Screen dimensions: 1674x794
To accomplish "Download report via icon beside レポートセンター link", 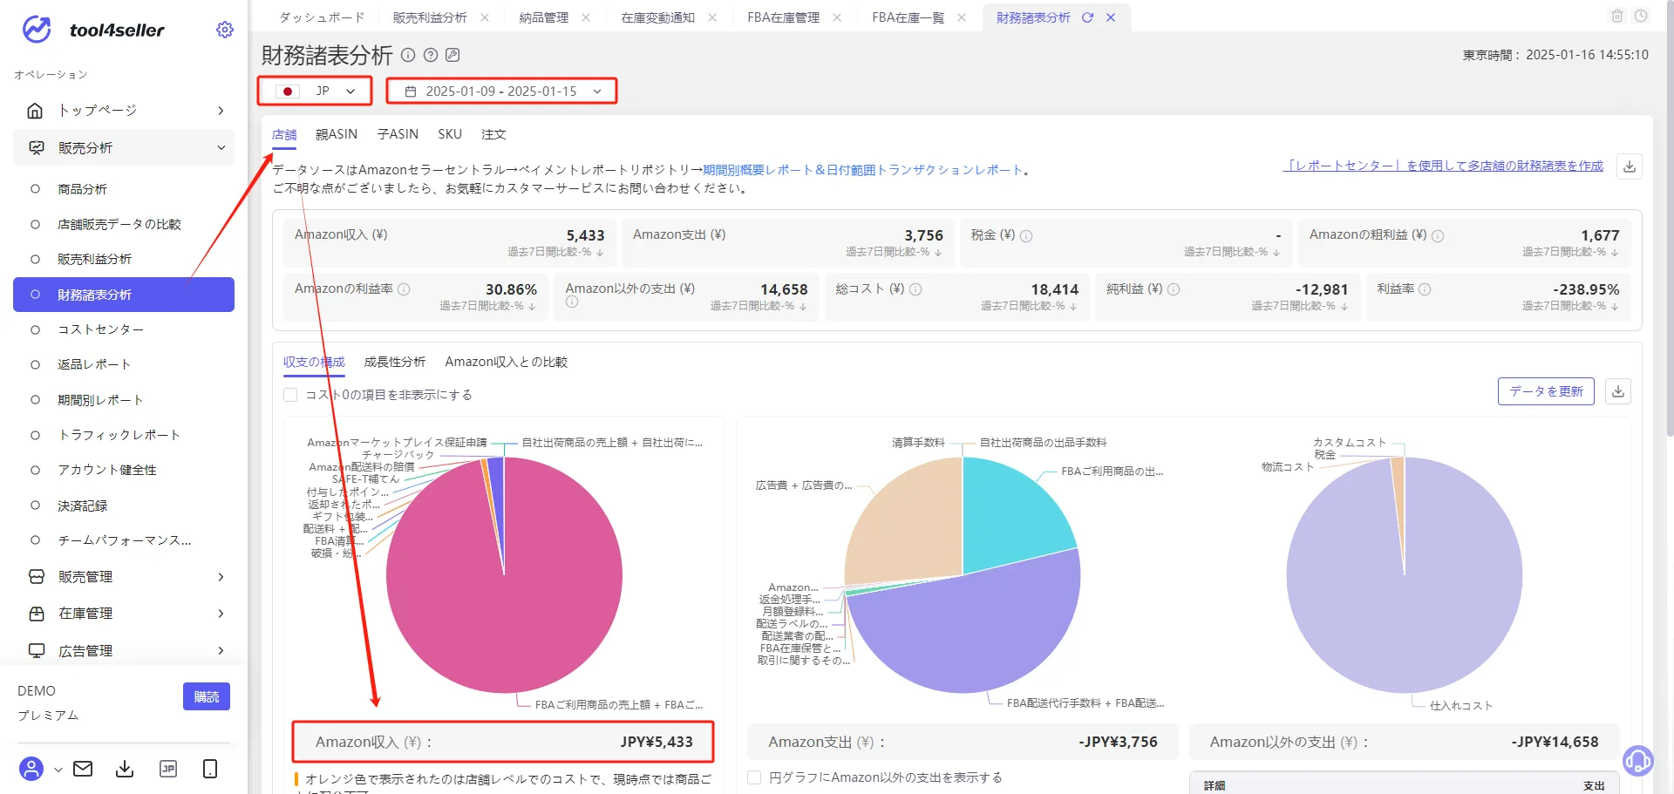I will [1630, 166].
